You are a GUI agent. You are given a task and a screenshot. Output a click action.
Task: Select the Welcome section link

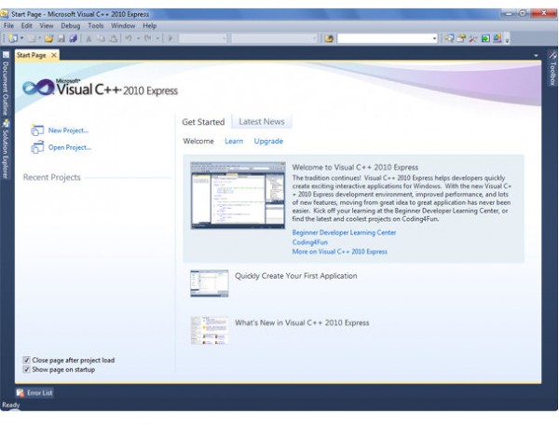point(198,141)
